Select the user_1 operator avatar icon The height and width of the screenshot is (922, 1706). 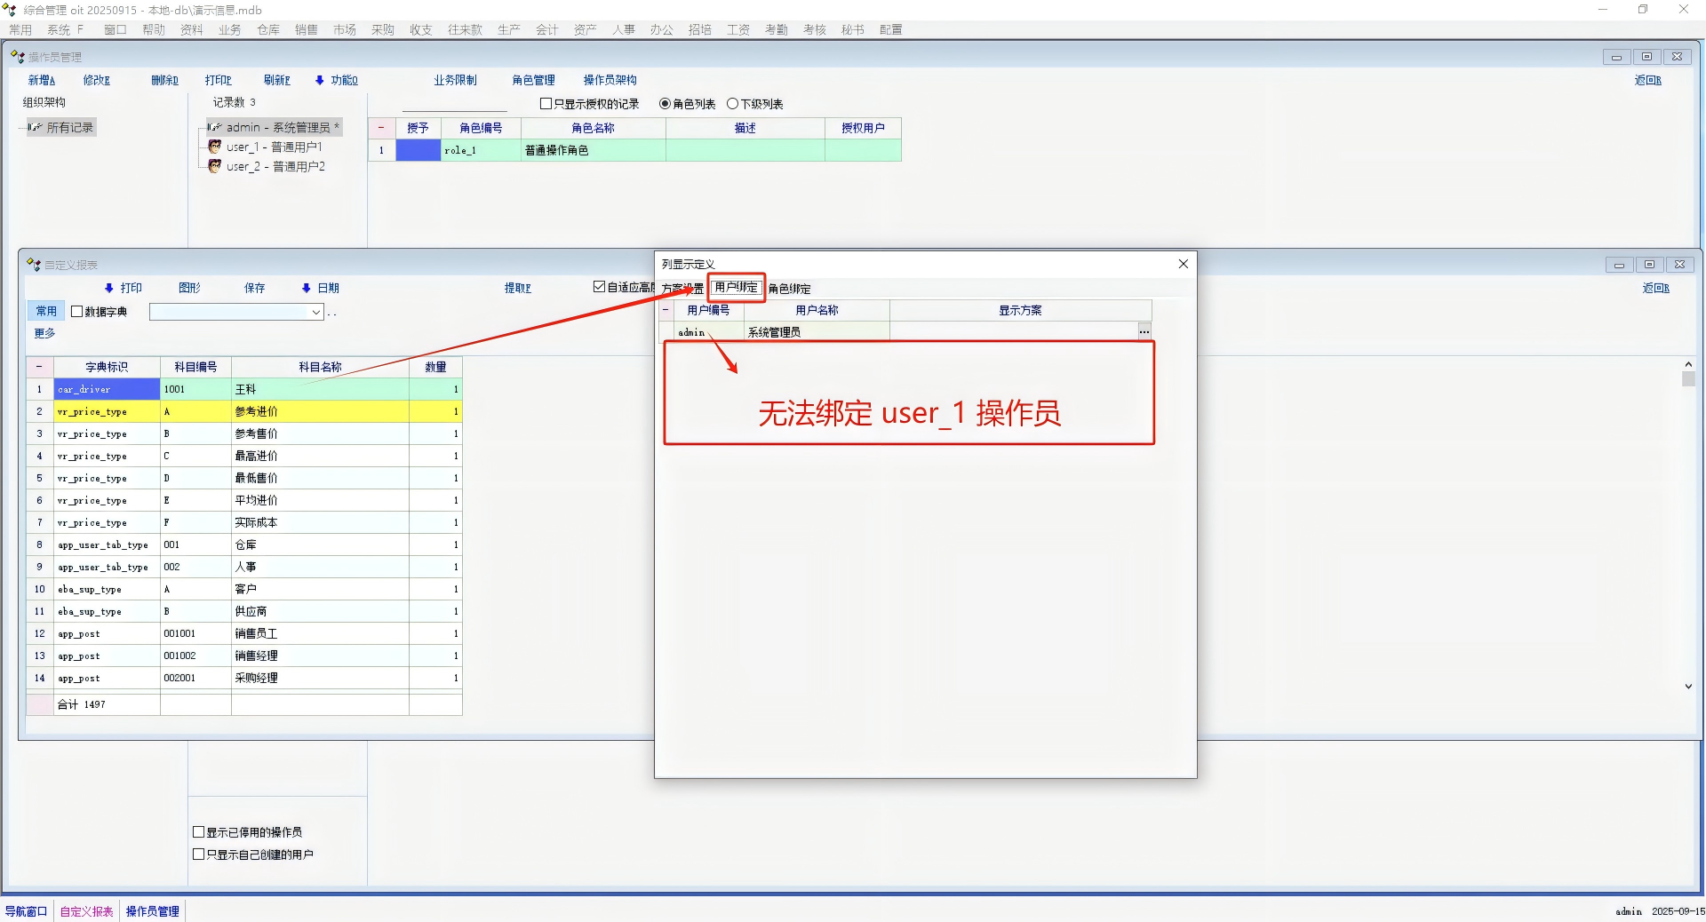[214, 147]
